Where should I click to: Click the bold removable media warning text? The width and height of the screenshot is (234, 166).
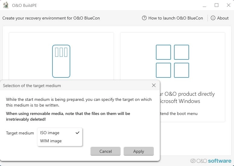point(68,116)
